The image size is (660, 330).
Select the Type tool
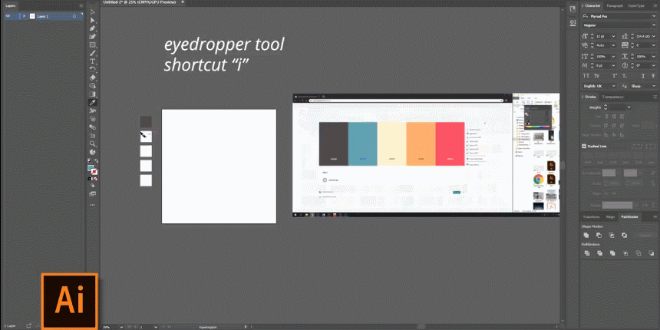point(93,61)
